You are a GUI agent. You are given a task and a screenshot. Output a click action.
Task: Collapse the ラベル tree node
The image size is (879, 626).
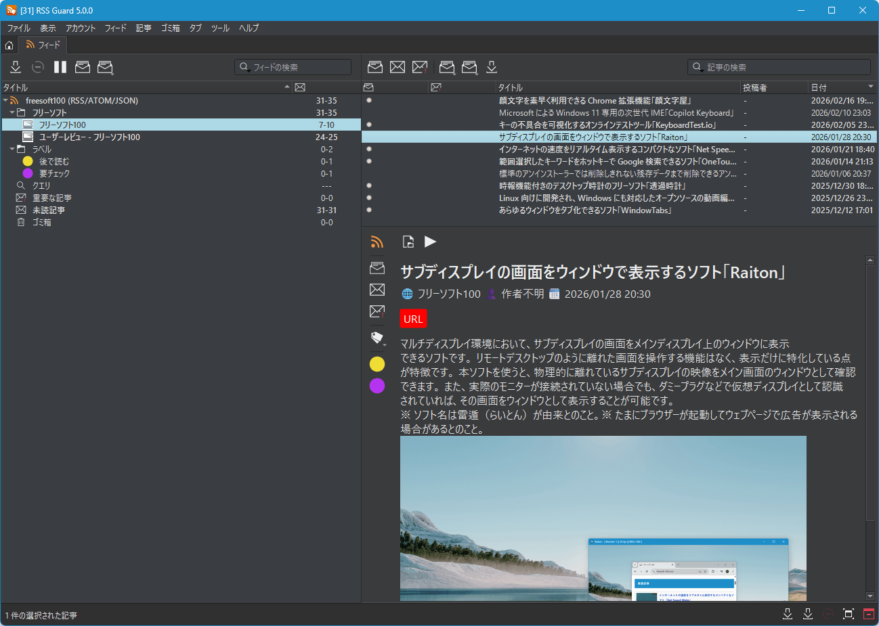point(12,149)
